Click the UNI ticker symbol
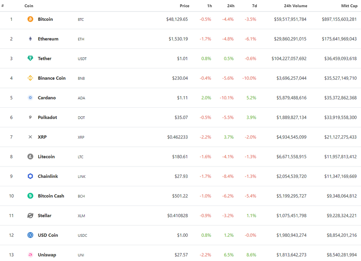The width and height of the screenshot is (361, 261). (81, 255)
